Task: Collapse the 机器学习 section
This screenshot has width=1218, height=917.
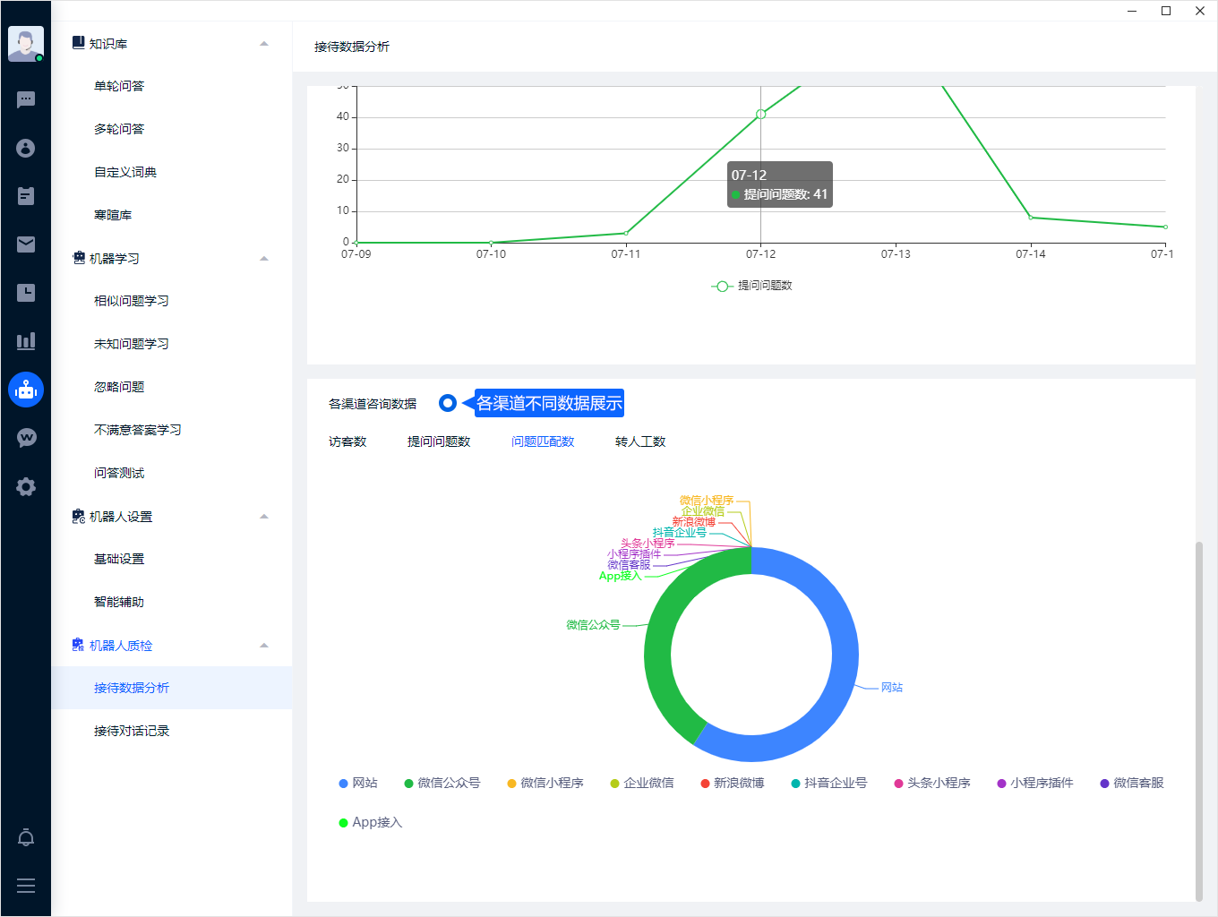Action: pos(264,259)
